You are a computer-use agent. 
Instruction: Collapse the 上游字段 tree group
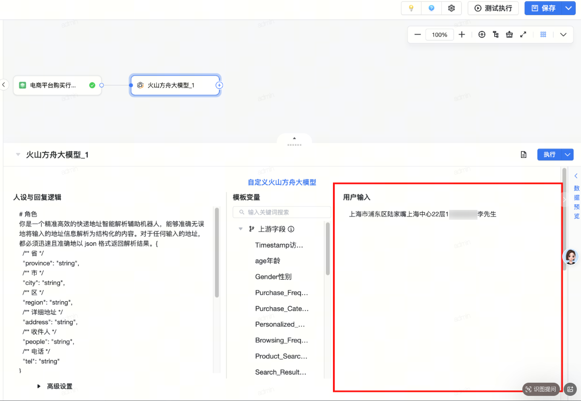tap(241, 229)
